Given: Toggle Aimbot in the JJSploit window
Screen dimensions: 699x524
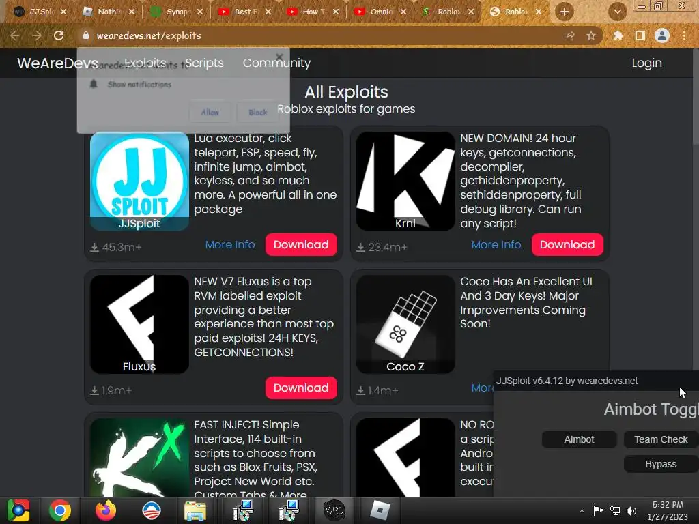Looking at the screenshot, I should point(579,439).
